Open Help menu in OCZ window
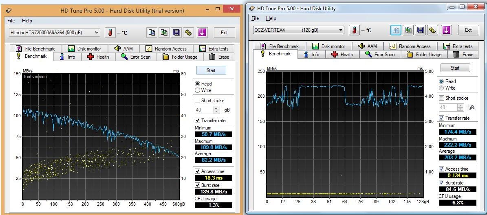Image resolution: width=487 pixels, height=215 pixels. [x=271, y=18]
